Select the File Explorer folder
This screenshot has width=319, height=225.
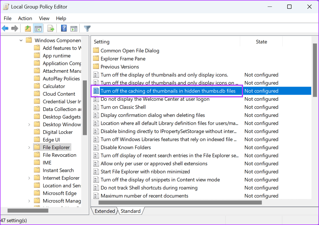point(56,147)
